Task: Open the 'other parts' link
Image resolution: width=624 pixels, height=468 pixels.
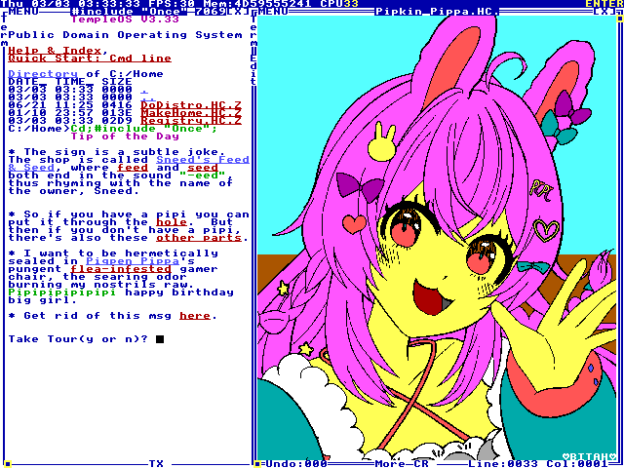Action: pyautogui.click(x=199, y=238)
